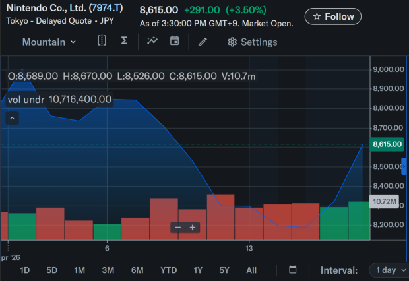Click the 8,615.00 current price label
This screenshot has height=281, width=409.
click(387, 144)
